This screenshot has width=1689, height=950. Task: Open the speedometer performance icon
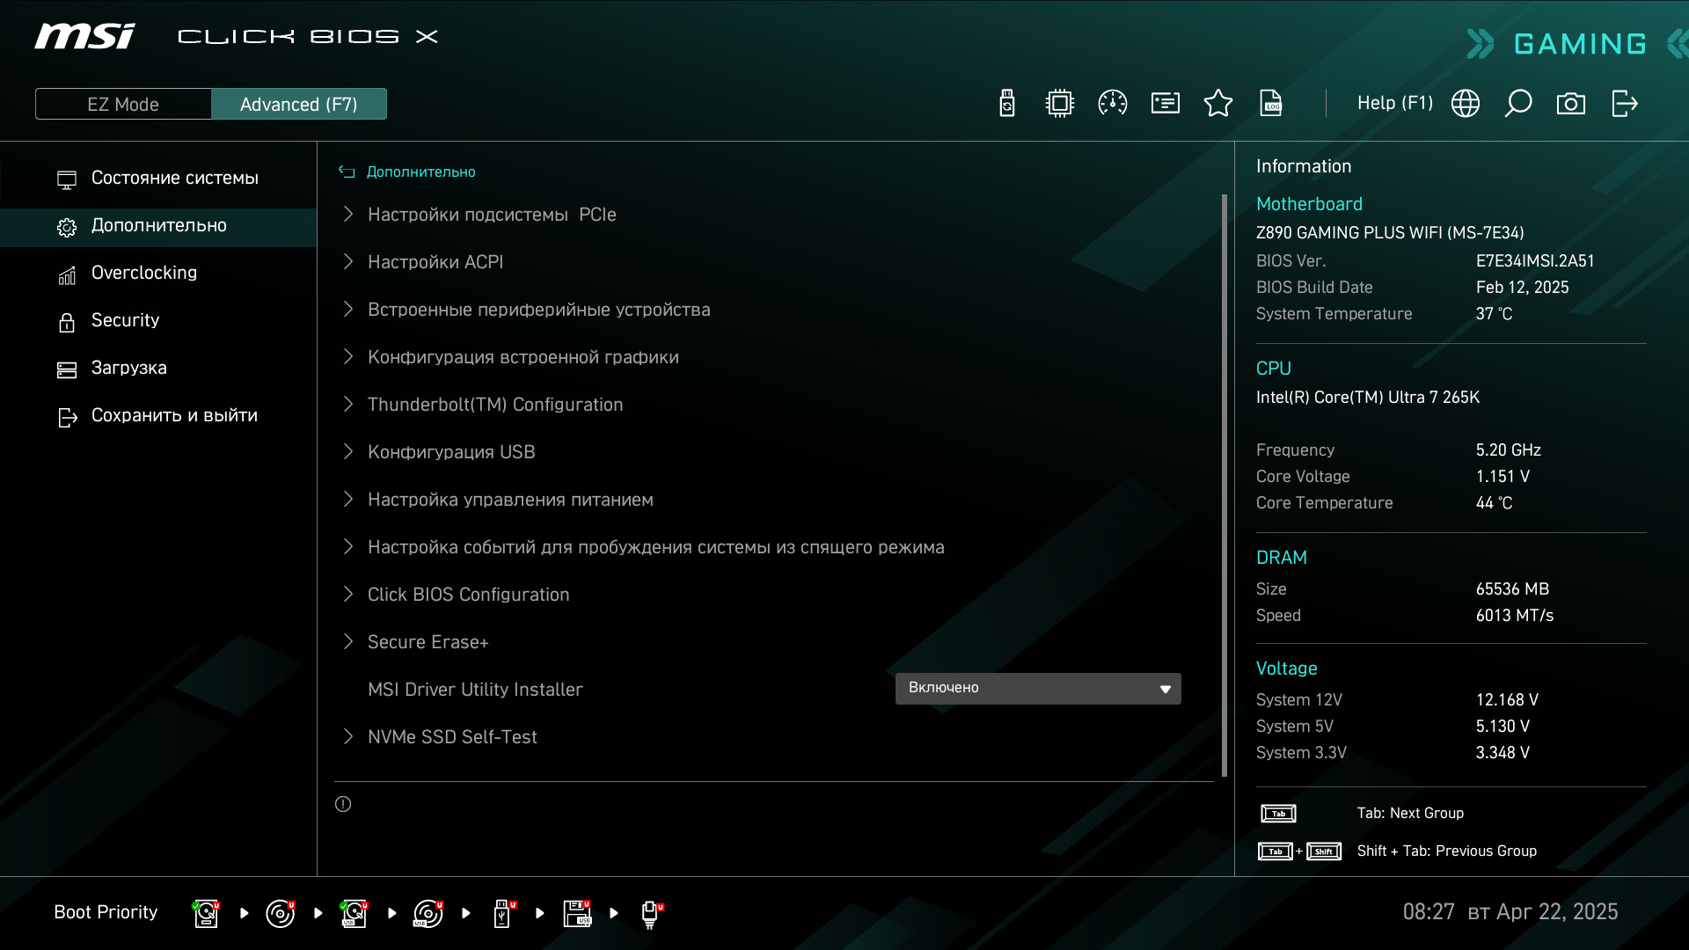(x=1113, y=104)
